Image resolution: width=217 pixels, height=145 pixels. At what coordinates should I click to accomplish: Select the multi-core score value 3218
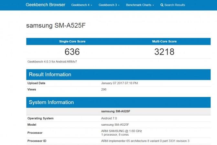pos(164,52)
